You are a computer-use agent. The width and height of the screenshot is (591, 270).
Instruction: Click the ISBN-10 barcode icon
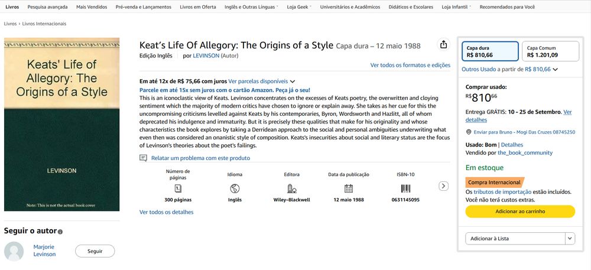pos(405,188)
